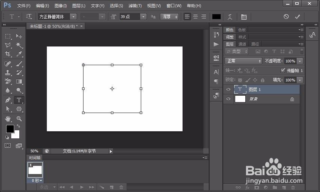
Task: Select the History Brush tool
Action: [x=19, y=73]
